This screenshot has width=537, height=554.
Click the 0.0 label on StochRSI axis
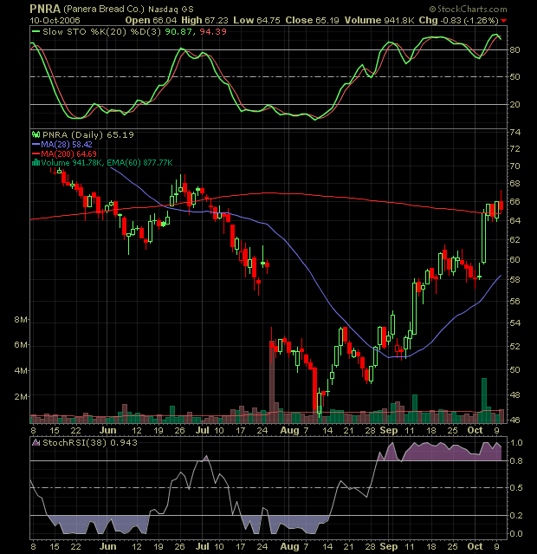pyautogui.click(x=516, y=534)
